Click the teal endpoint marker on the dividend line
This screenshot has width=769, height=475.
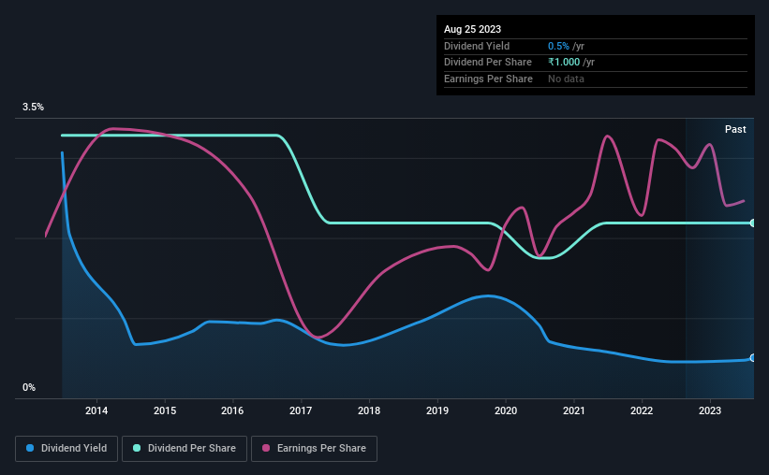point(753,223)
